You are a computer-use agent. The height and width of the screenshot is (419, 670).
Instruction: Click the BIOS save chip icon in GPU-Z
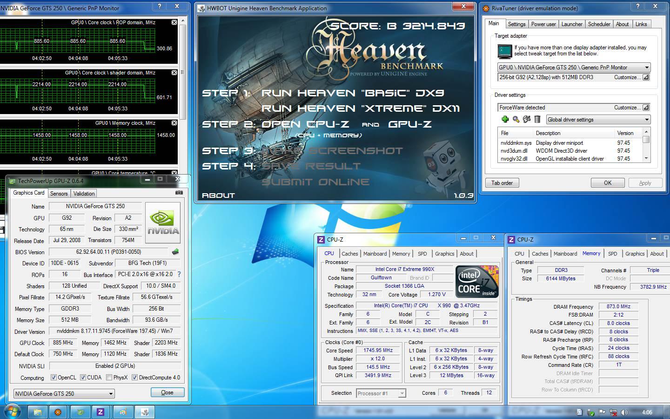[175, 252]
